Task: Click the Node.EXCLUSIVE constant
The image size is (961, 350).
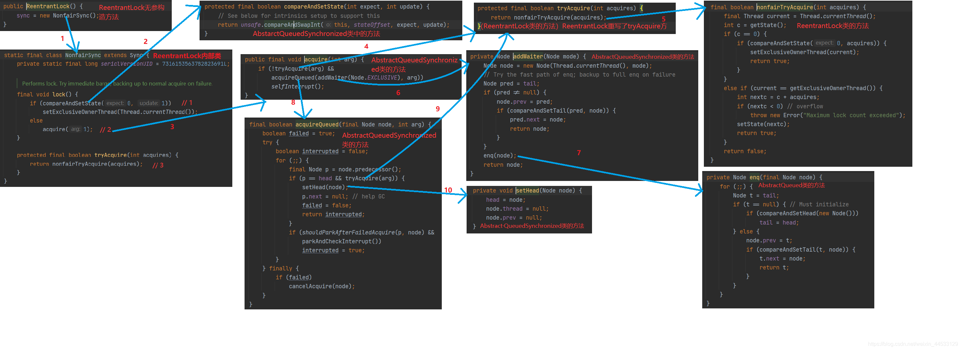Action: (x=374, y=78)
